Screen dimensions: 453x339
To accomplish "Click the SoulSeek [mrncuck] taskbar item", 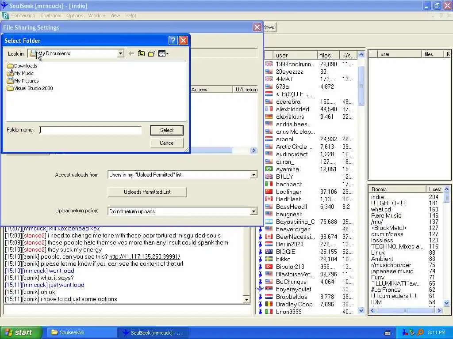I will pos(153,332).
